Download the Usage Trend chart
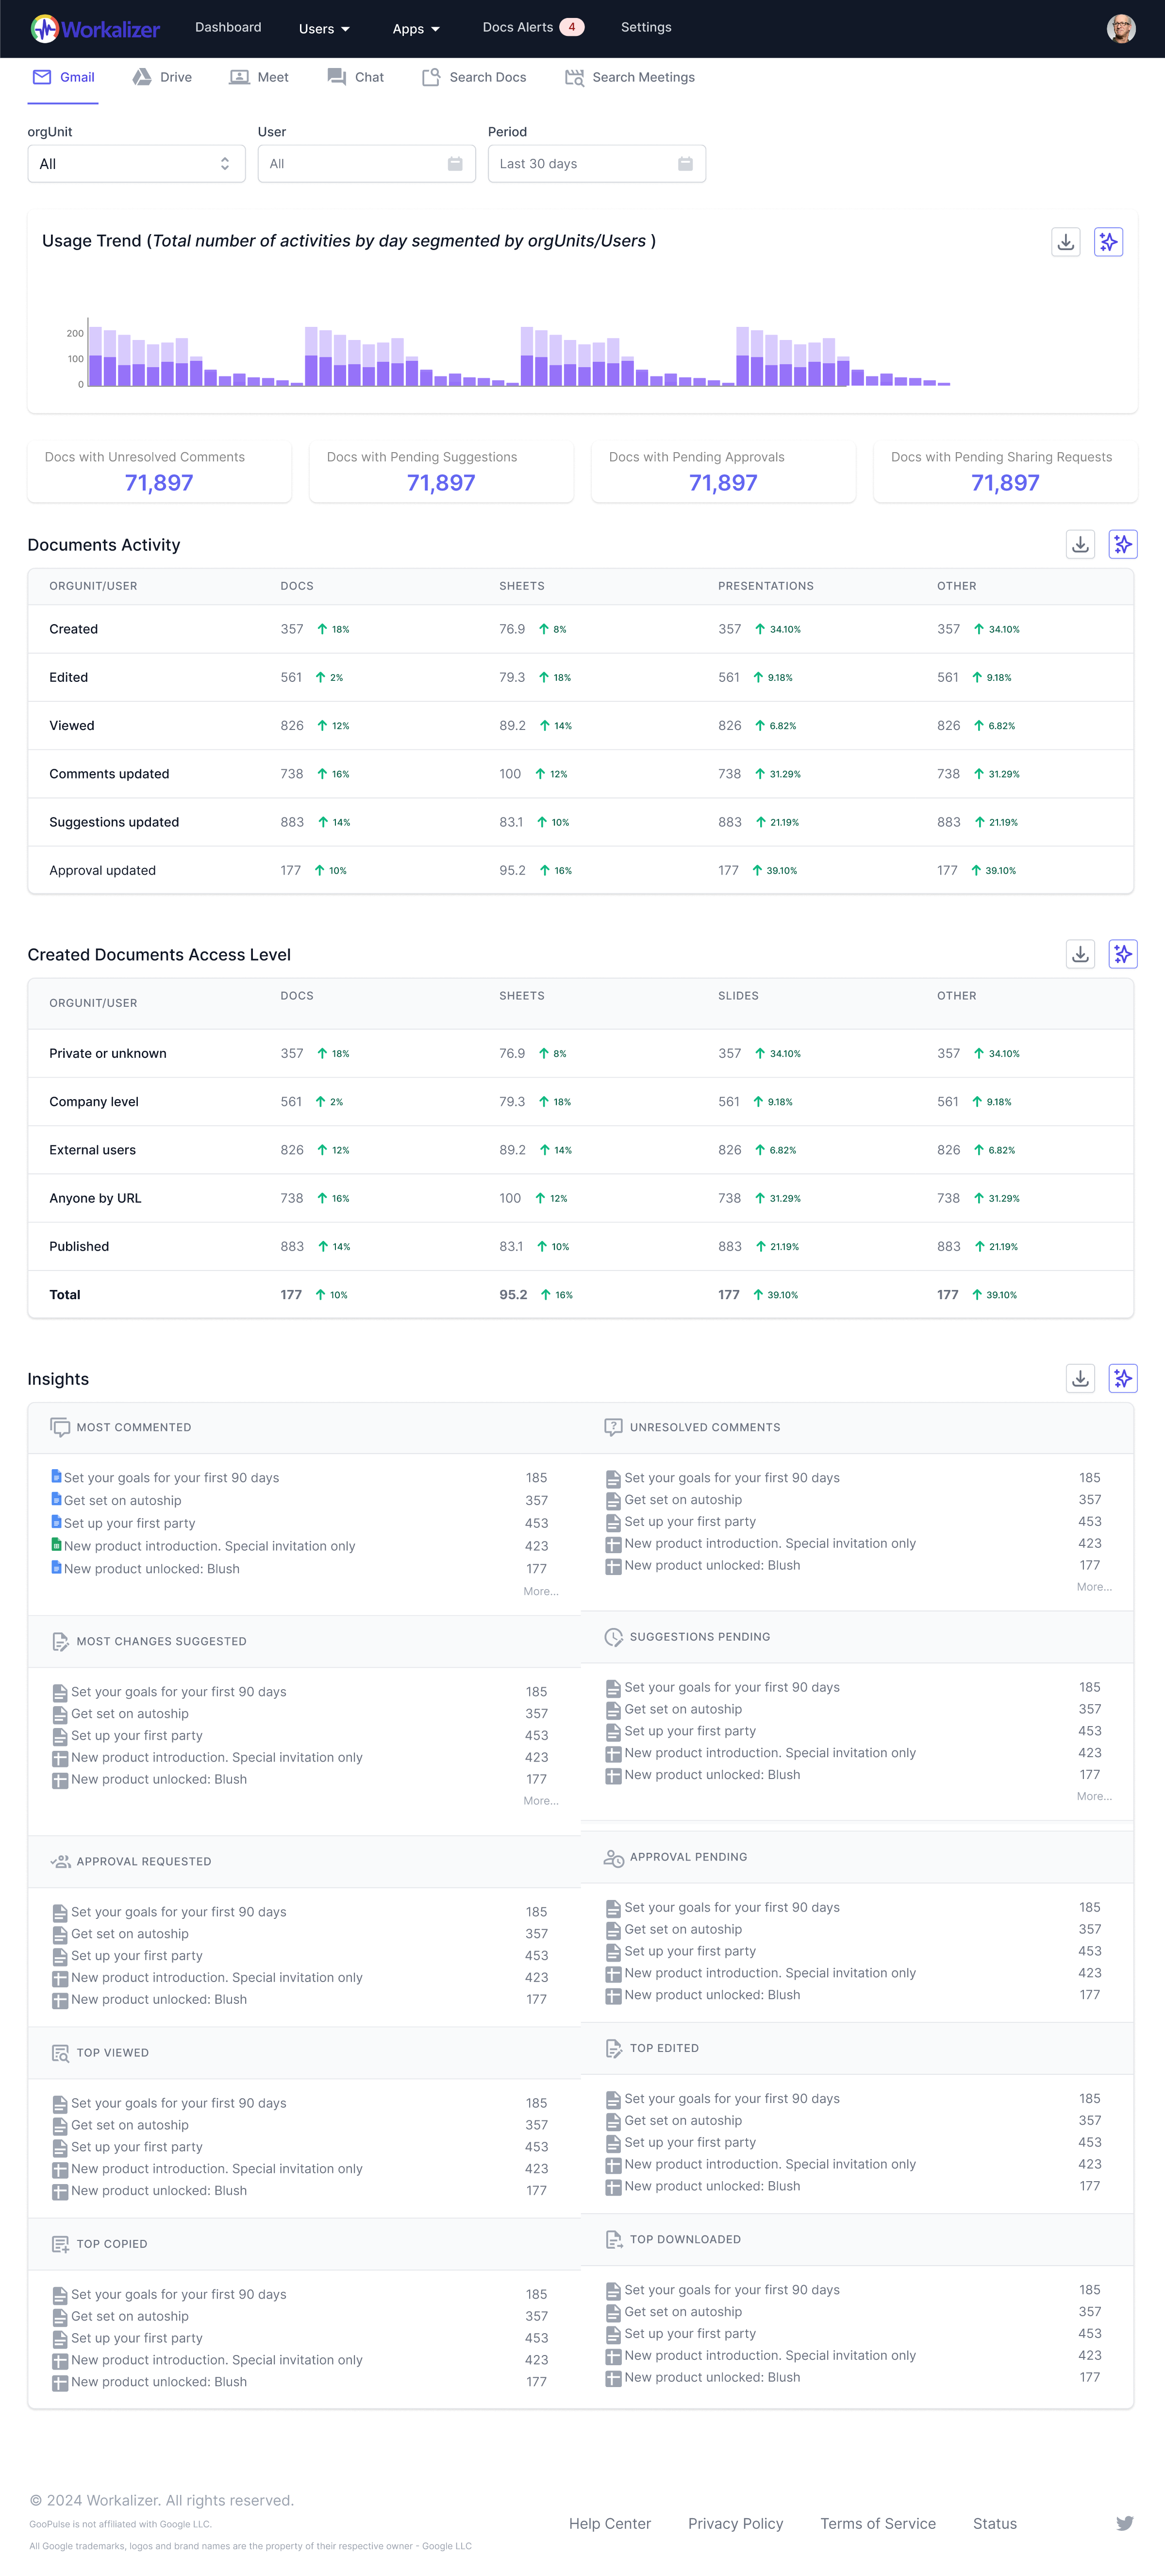Screen dimensions: 1165x2576 tap(1066, 242)
